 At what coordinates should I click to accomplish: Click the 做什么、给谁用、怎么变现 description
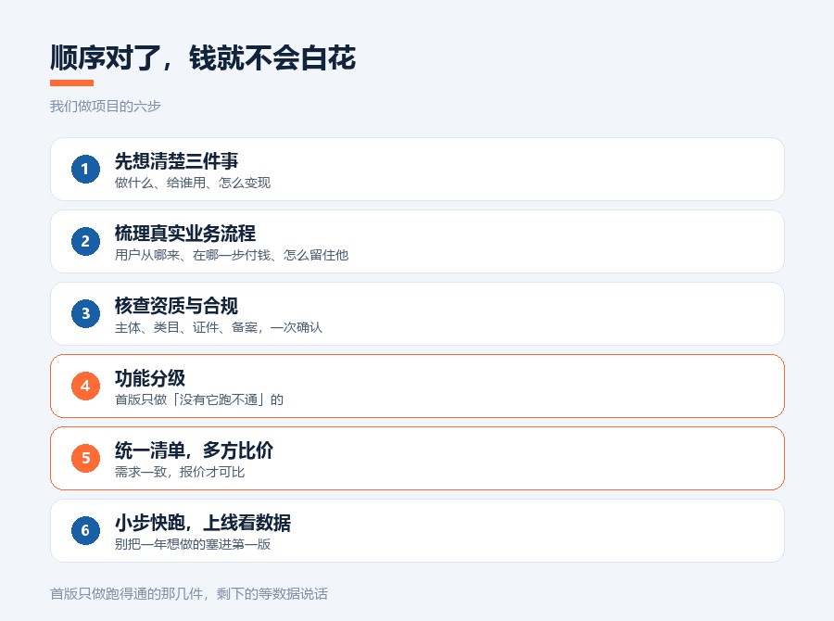(193, 183)
